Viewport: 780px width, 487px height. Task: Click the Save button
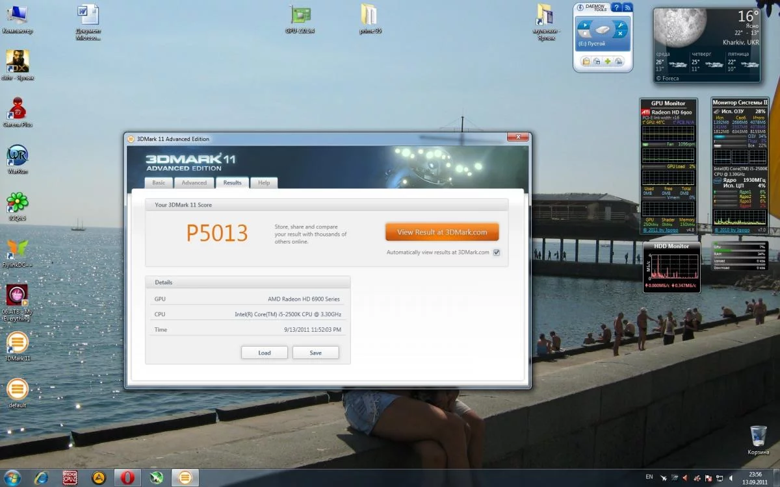(x=315, y=353)
